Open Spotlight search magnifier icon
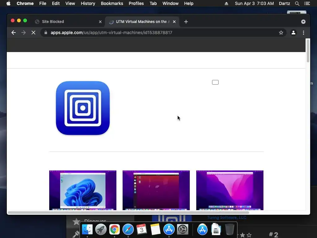This screenshot has width=317, height=238. click(x=297, y=3)
